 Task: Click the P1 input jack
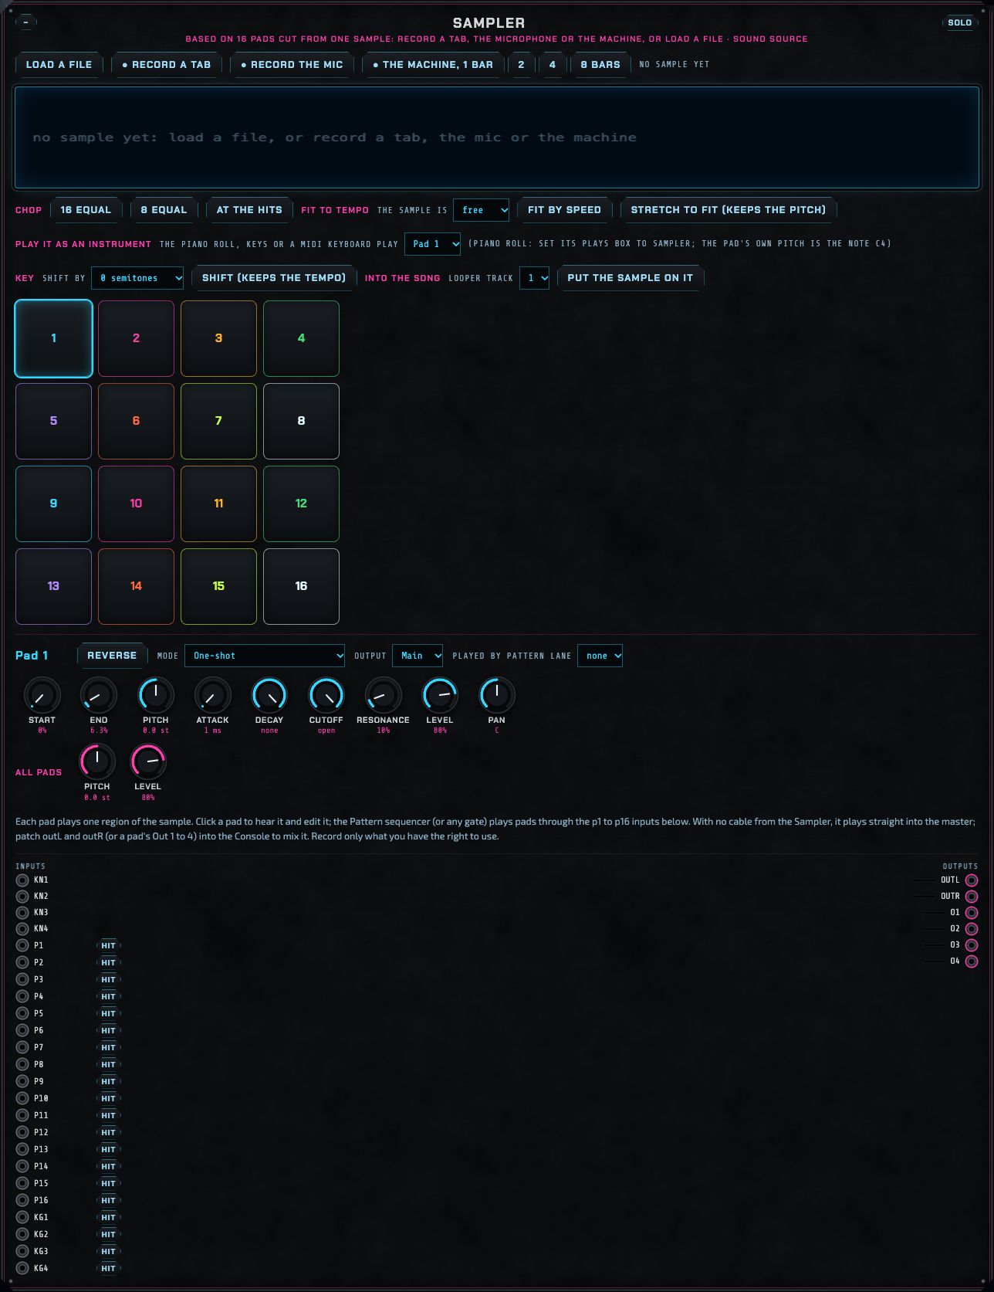[22, 945]
